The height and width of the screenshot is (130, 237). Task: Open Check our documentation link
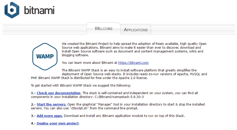pos(58,93)
